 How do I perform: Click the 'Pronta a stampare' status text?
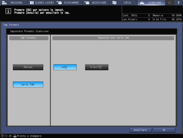coord(29,136)
